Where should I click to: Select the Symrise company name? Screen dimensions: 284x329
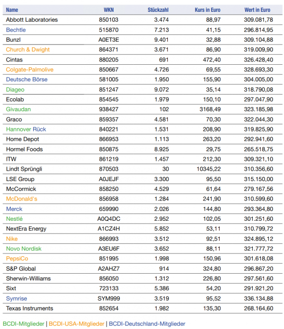coord(17,299)
